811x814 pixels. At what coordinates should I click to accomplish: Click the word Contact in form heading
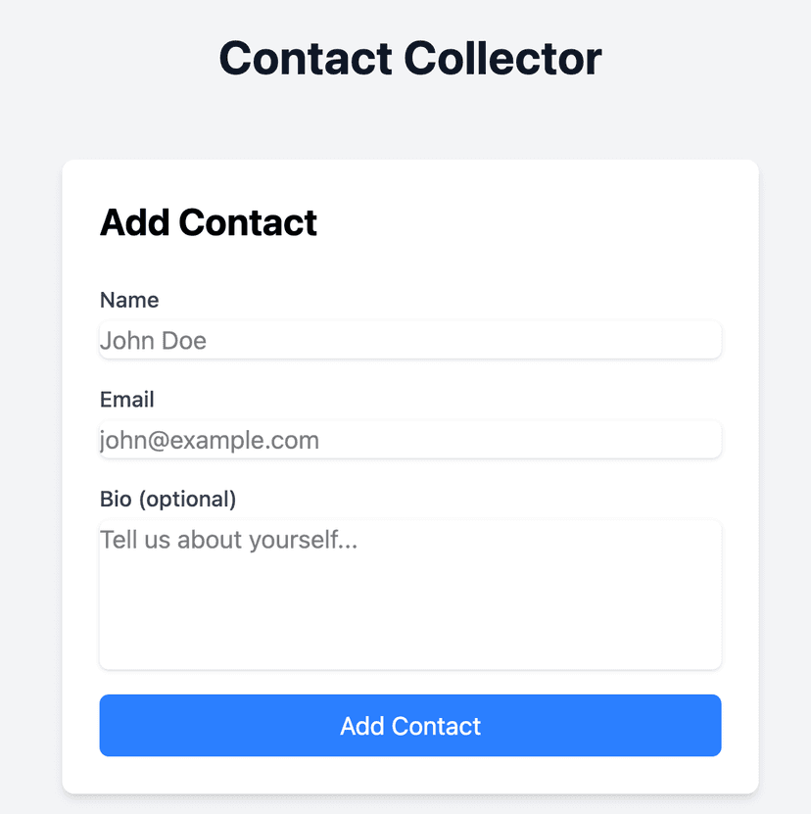[x=248, y=222]
